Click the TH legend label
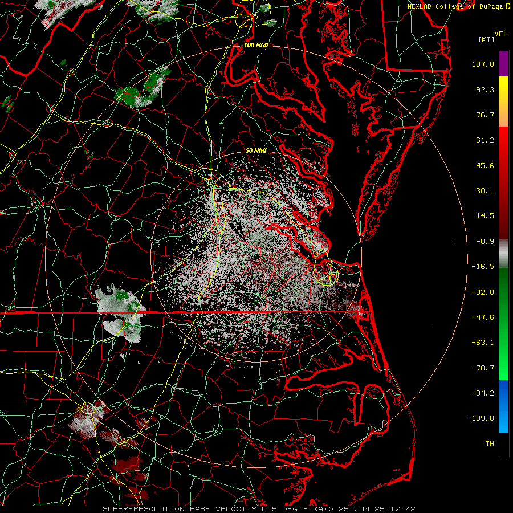 pos(490,444)
